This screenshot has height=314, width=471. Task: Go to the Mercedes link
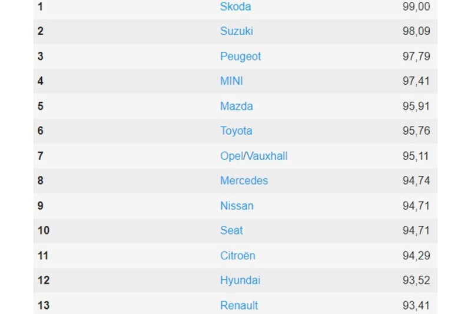[244, 181]
